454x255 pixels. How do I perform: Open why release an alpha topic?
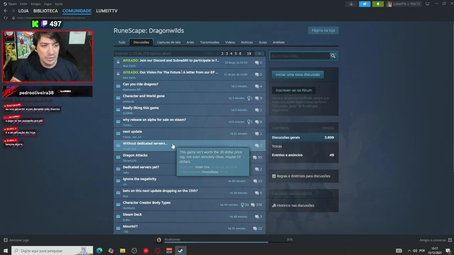[189, 122]
